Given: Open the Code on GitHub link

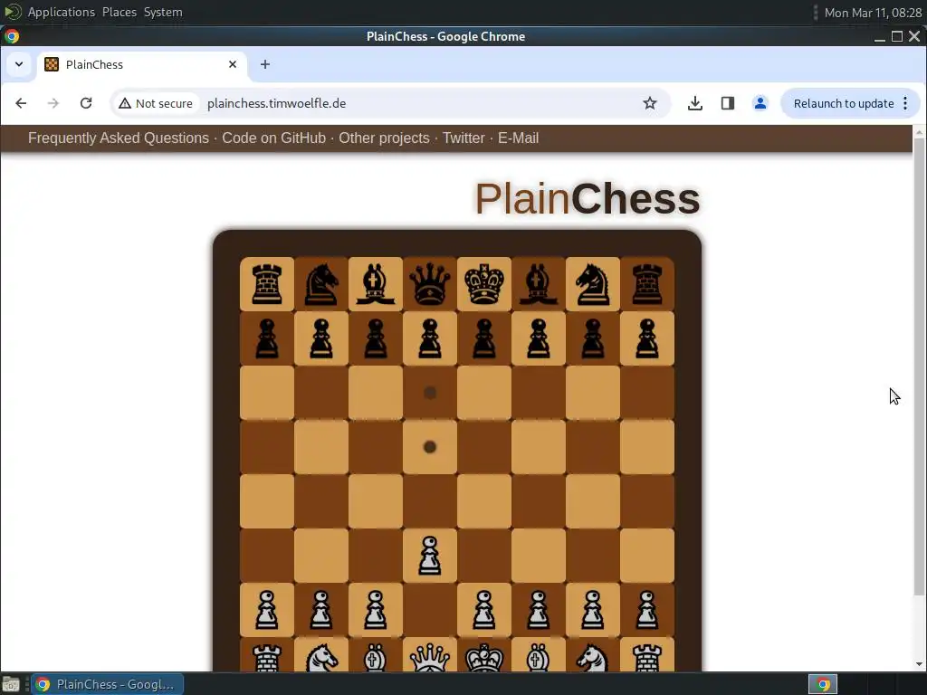Looking at the screenshot, I should [x=273, y=138].
